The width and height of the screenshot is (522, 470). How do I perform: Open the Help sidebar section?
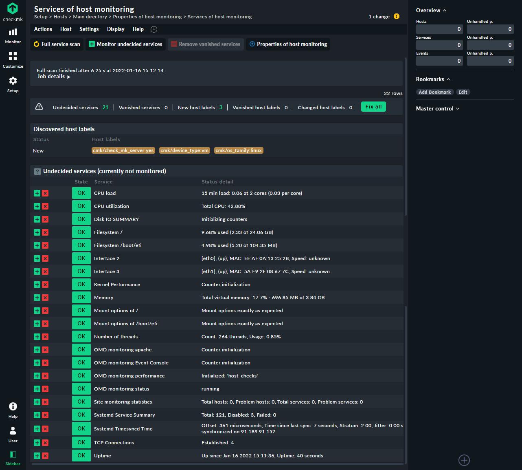tap(13, 410)
